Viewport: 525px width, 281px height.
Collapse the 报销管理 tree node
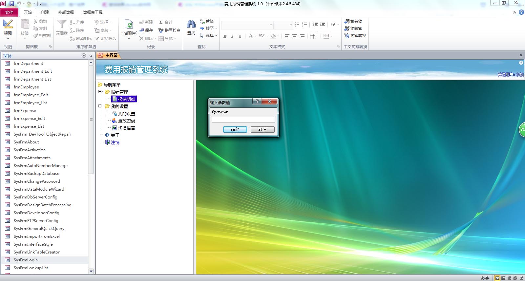pyautogui.click(x=100, y=92)
